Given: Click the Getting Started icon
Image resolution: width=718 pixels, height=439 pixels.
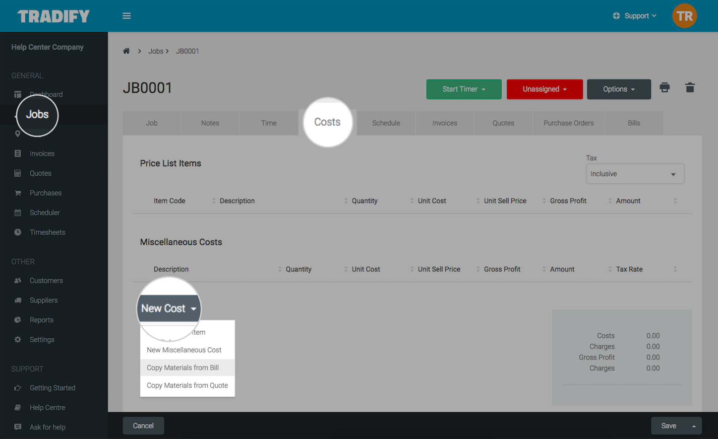Looking at the screenshot, I should [x=18, y=388].
